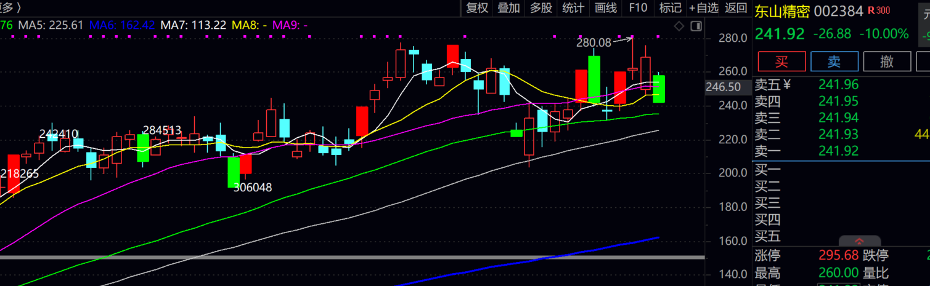Viewport: 930px width, 286px height.
Task: Click the 306048 volume label on chart
Action: coord(253,188)
